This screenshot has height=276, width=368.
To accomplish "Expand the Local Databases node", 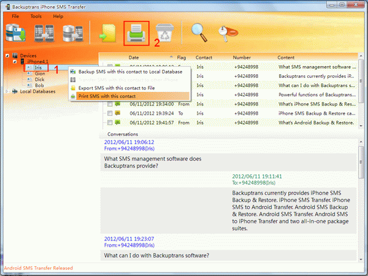I will pyautogui.click(x=7, y=91).
